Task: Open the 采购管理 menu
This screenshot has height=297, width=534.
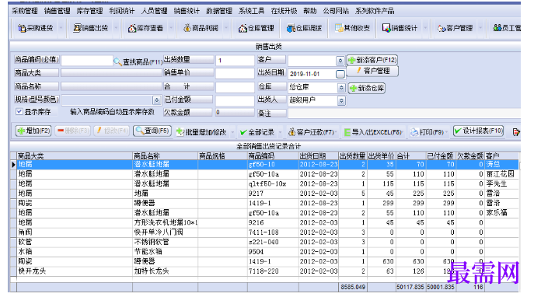Action: [x=25, y=11]
